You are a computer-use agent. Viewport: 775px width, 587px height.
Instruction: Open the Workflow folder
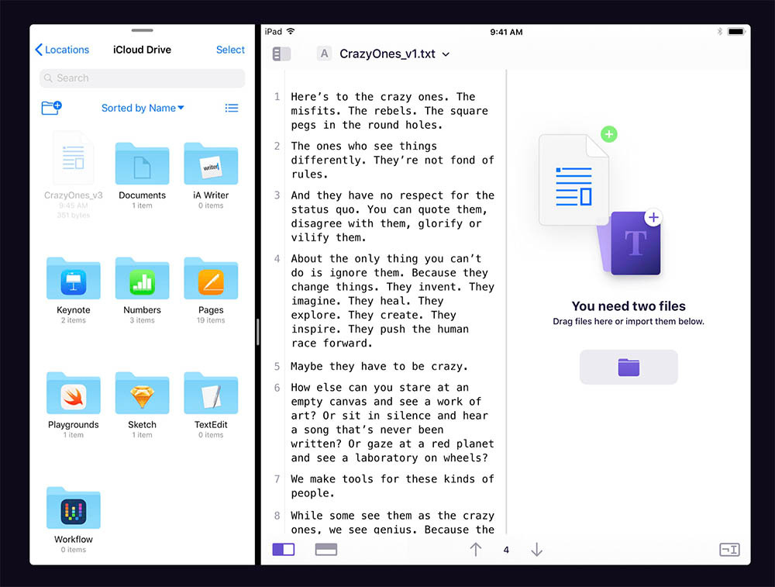[73, 519]
